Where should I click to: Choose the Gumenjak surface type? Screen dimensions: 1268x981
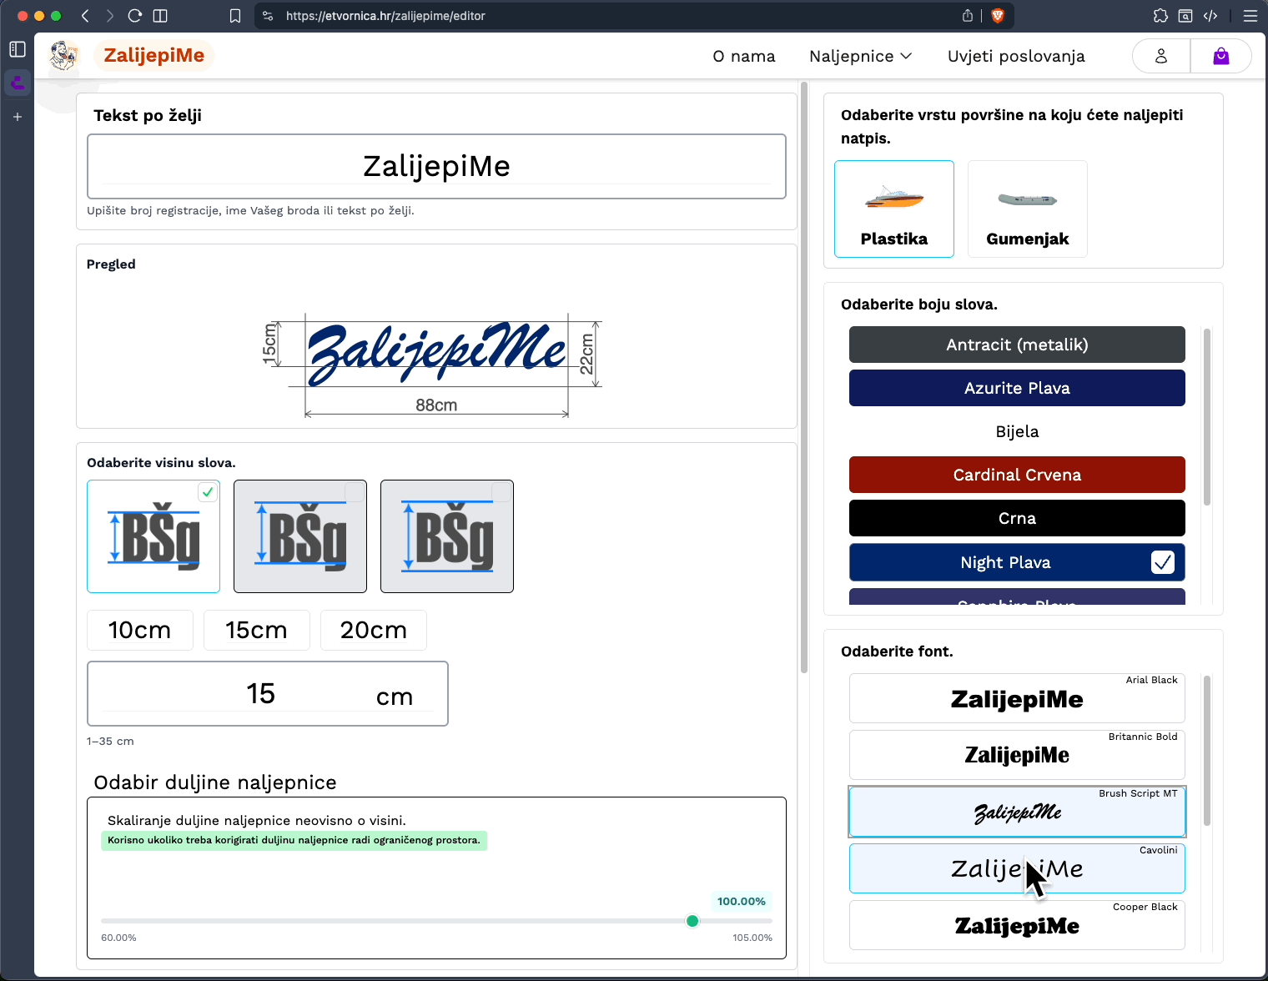[1027, 209]
